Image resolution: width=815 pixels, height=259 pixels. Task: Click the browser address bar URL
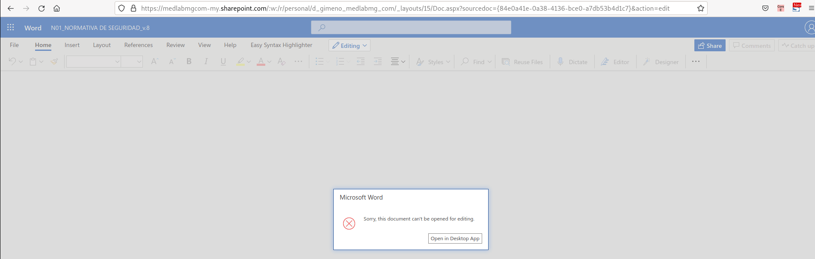click(405, 8)
